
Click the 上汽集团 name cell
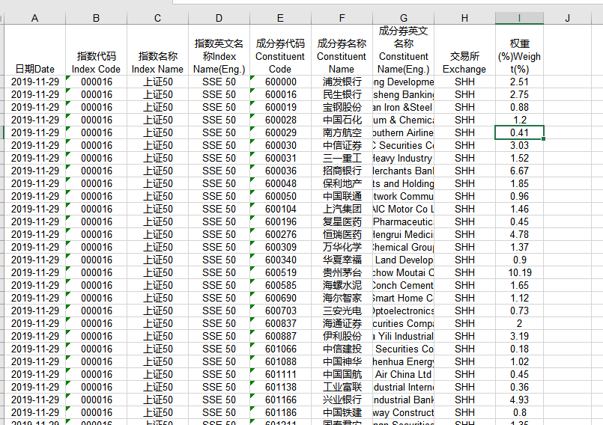pyautogui.click(x=342, y=209)
